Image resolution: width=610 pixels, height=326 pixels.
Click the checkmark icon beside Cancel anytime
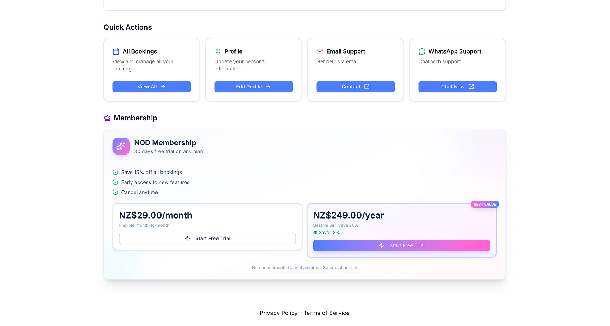[115, 192]
